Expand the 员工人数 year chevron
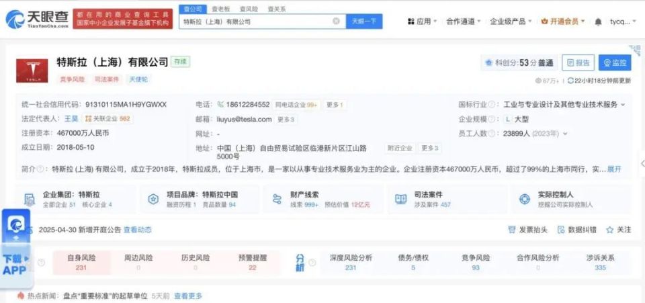645x303 pixels. coord(565,134)
